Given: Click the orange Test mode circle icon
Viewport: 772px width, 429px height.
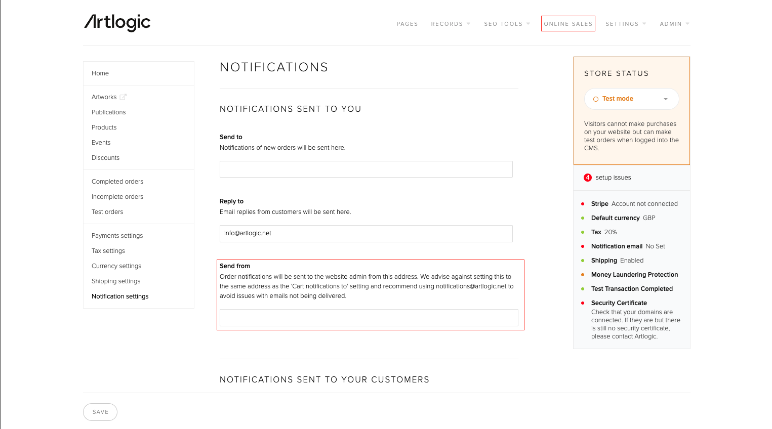Looking at the screenshot, I should point(596,99).
